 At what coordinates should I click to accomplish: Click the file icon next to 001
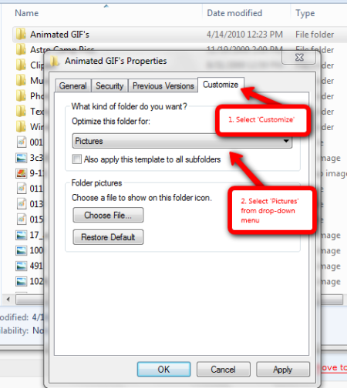click(x=22, y=142)
